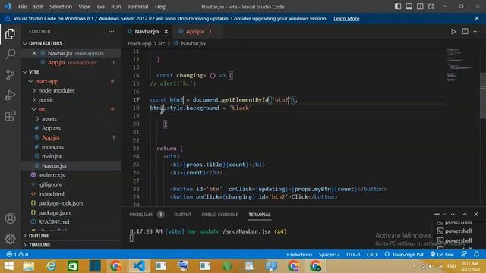Open the Search view icon
Viewport: 486px width, 273px height.
(10, 54)
